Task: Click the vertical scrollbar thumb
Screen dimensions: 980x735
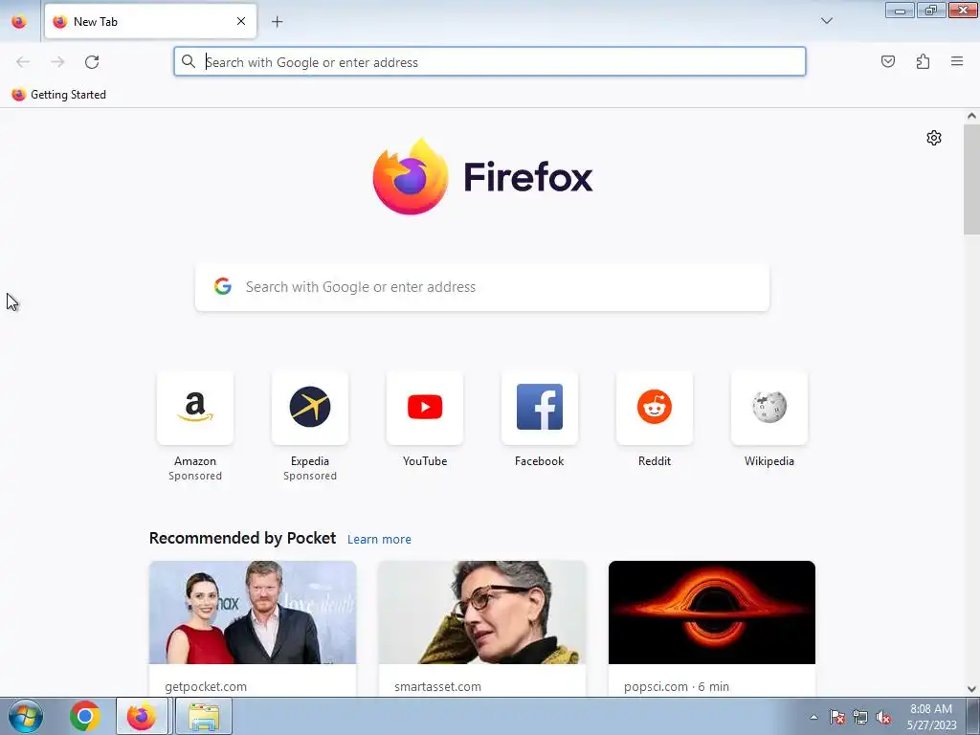Action: point(971,179)
